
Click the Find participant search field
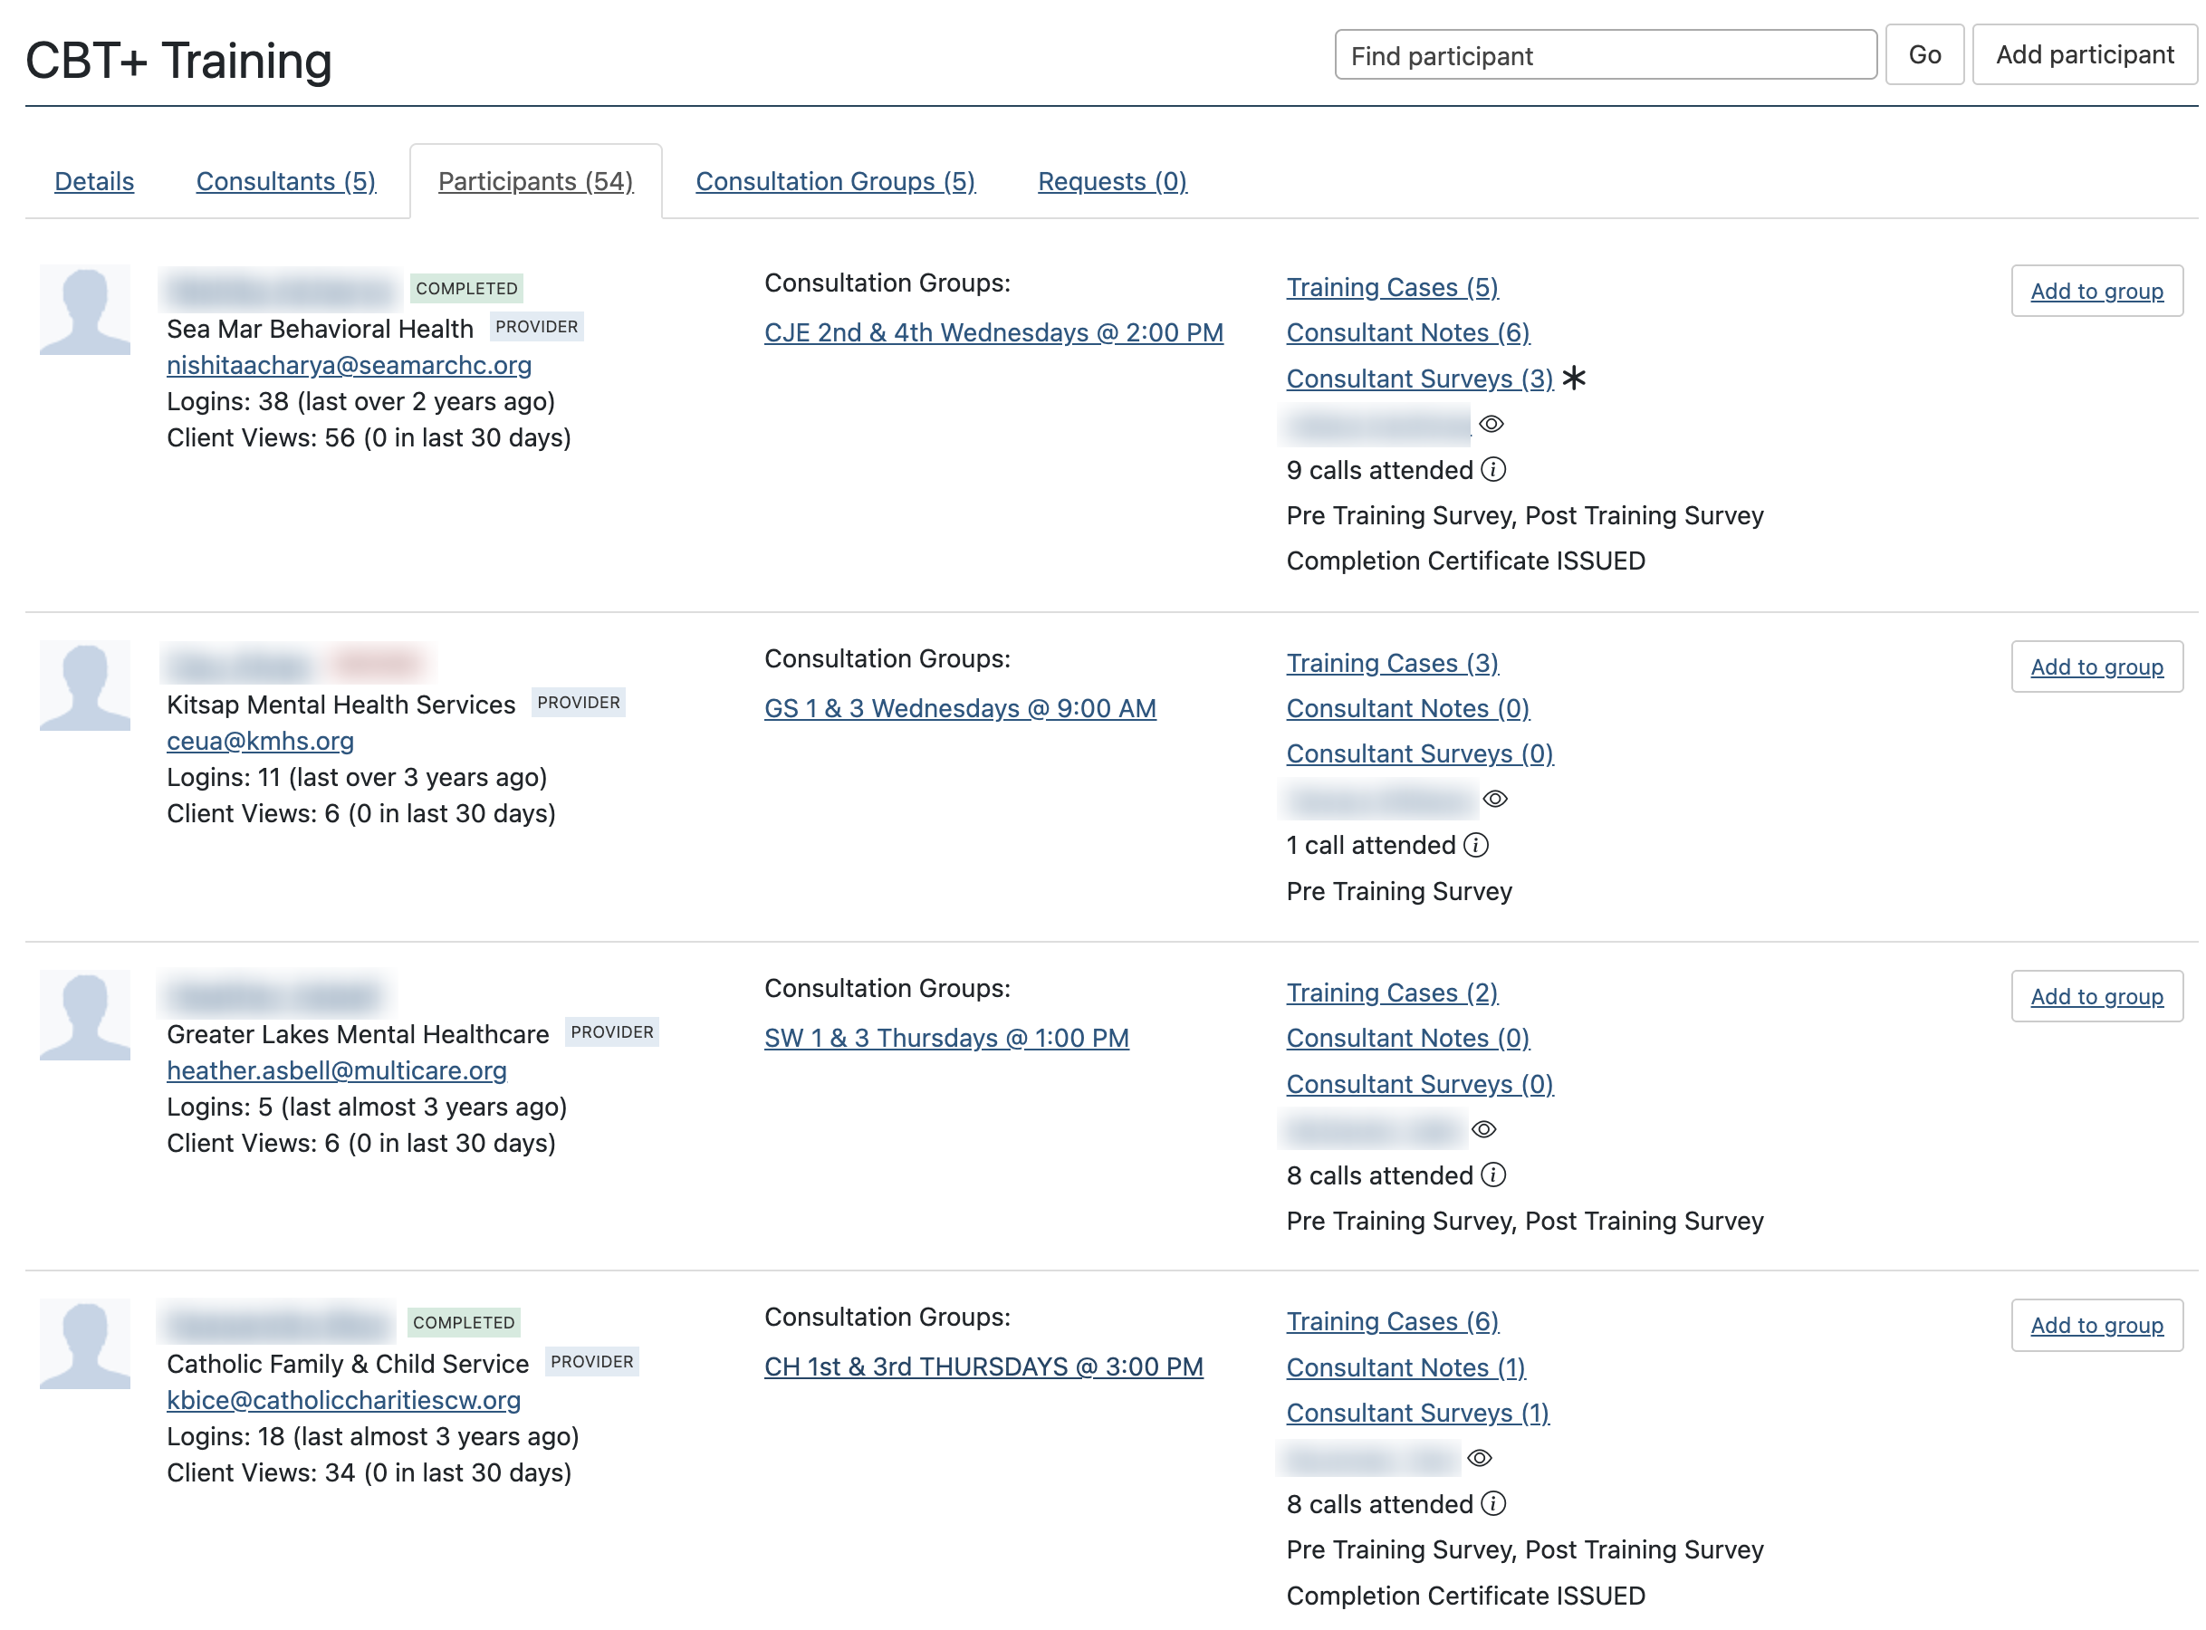[1606, 55]
